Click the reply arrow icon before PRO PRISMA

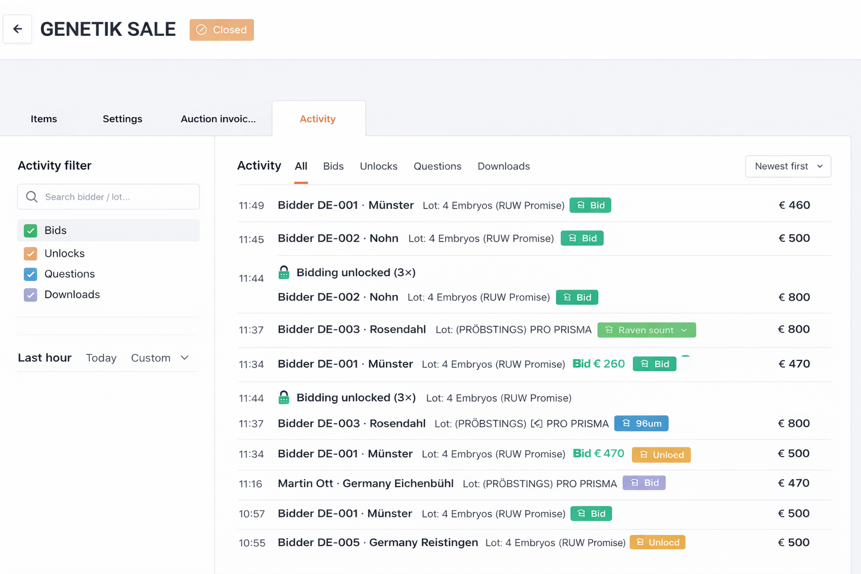tap(536, 424)
